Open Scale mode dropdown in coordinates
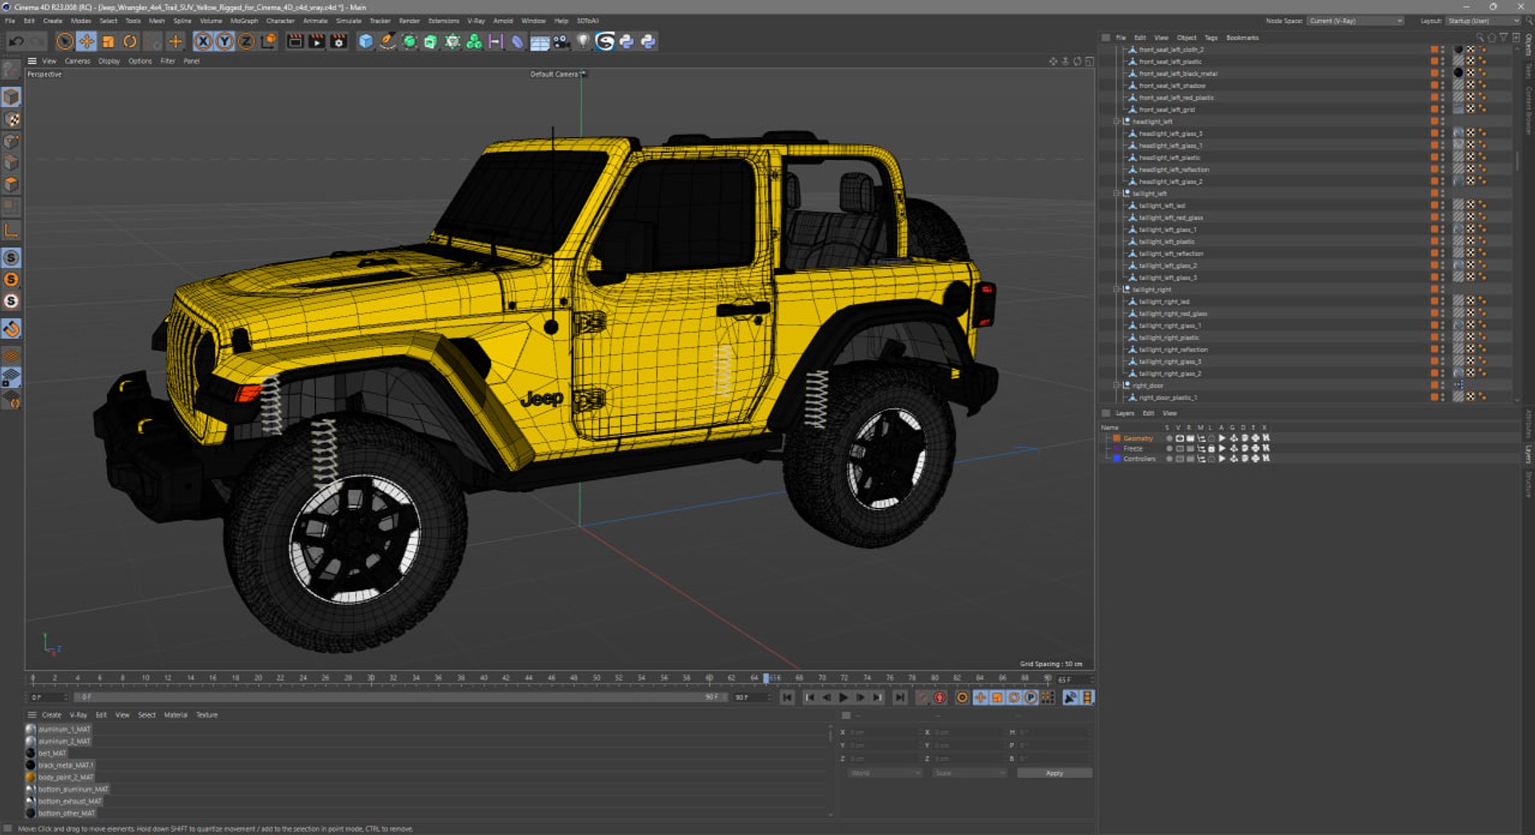The height and width of the screenshot is (835, 1535). point(969,773)
